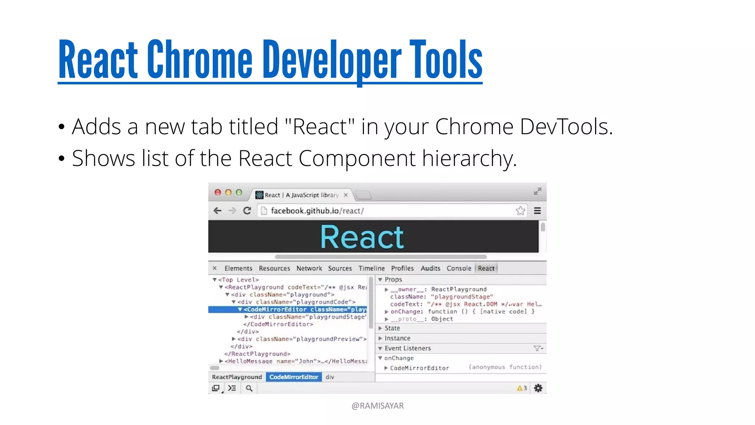Collapse the Event Listeners section
755x425 pixels.
click(380, 348)
